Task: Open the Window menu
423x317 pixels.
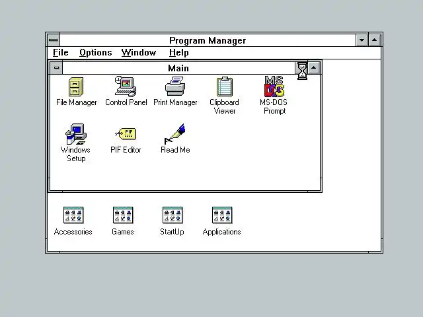Action: pos(139,53)
